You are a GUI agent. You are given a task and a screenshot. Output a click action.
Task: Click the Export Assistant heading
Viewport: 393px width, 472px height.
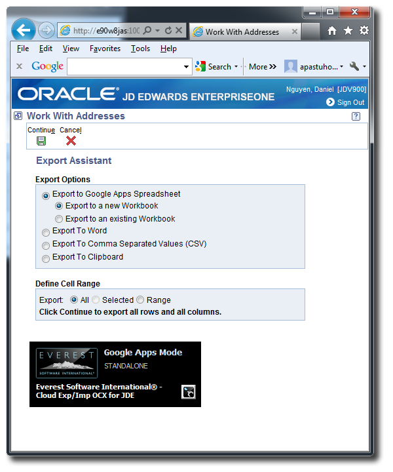[73, 161]
